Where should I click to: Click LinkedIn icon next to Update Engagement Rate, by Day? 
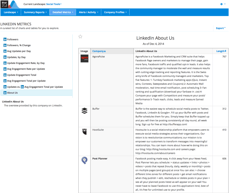click(x=5, y=63)
